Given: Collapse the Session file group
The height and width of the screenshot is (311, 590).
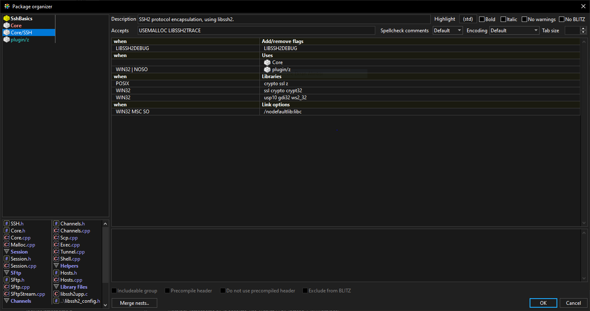Looking at the screenshot, I should [6, 252].
